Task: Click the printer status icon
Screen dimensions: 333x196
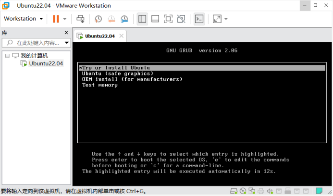Action: coord(261,191)
